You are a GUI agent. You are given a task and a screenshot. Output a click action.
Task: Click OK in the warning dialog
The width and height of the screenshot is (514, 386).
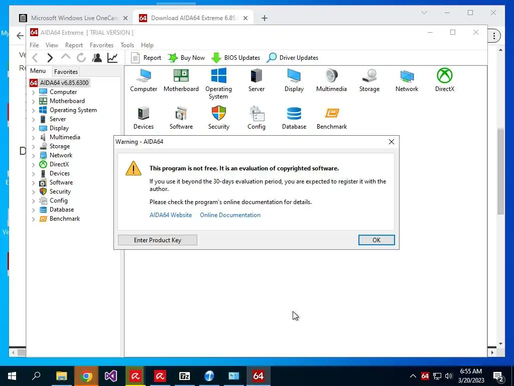pos(376,240)
